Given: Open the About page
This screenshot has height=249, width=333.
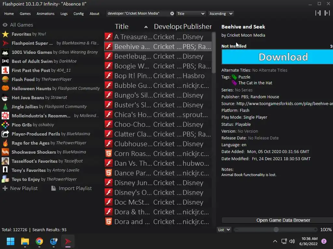Looking at the screenshot, I should click(94, 14).
